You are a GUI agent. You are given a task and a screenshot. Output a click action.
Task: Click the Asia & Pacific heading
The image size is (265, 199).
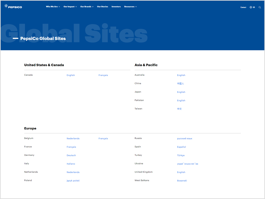pyautogui.click(x=146, y=65)
